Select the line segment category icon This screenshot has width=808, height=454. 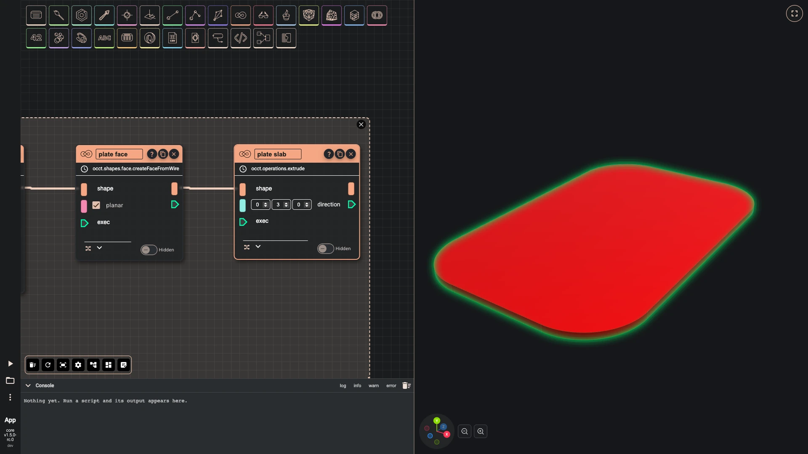click(173, 15)
